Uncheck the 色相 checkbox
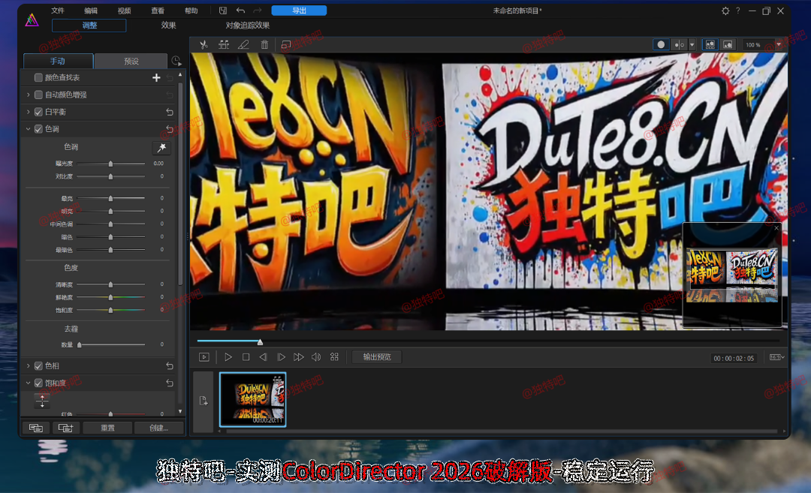811x493 pixels. coord(38,366)
